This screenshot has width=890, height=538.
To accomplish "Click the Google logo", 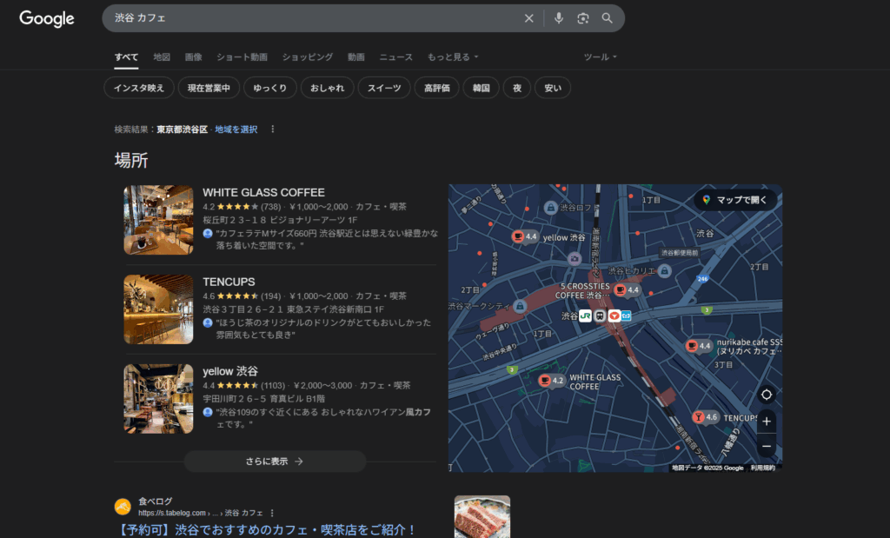I will (x=47, y=19).
